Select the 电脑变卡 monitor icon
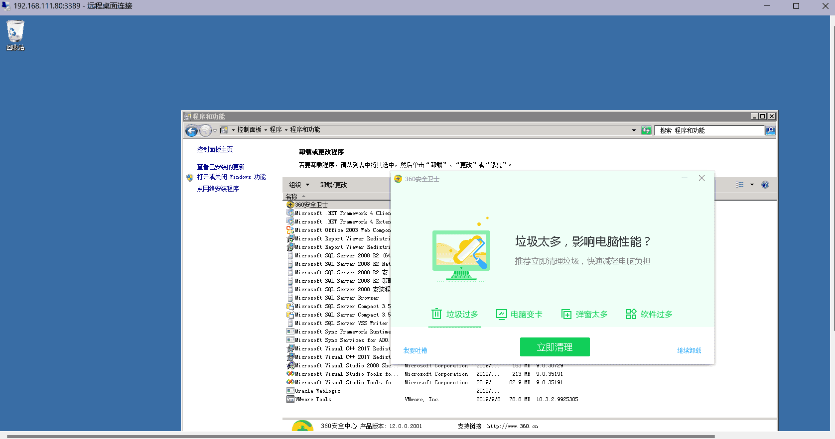Screen dimensions: 835x439 (501, 314)
